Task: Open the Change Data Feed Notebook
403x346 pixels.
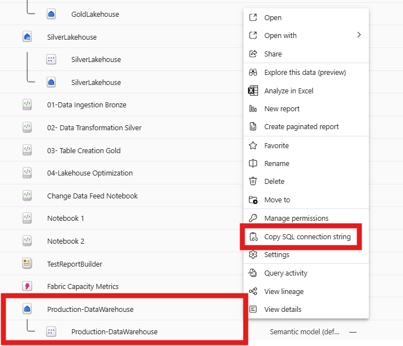Action: [x=92, y=196]
